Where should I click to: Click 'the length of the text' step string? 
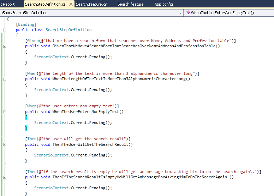117,73
